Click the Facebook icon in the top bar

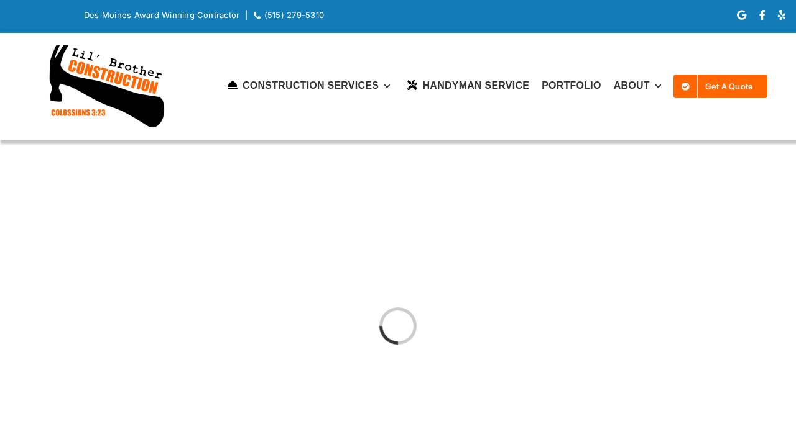pyautogui.click(x=762, y=15)
